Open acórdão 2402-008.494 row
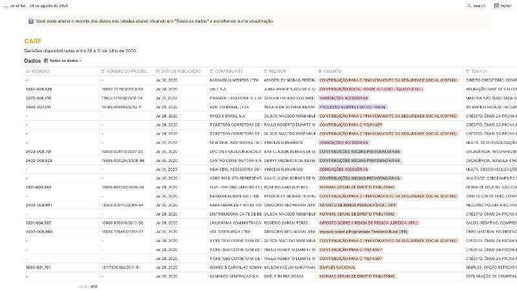The image size is (517, 291). [39, 232]
